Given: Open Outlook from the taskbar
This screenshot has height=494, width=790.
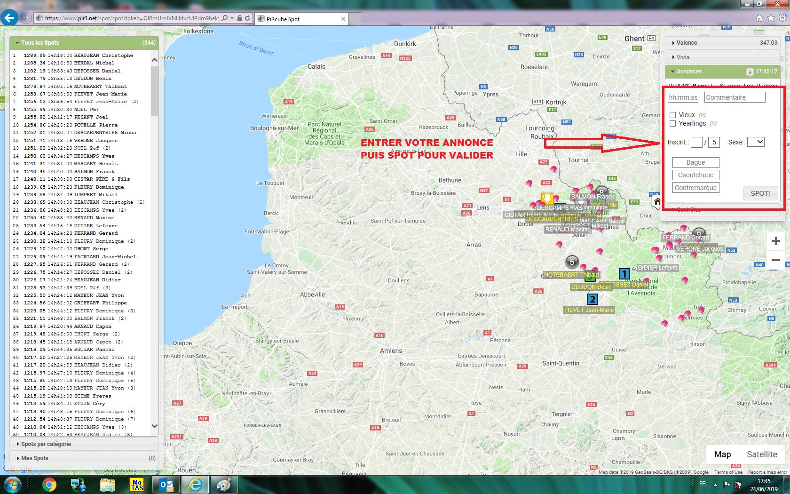Looking at the screenshot, I should [x=166, y=485].
